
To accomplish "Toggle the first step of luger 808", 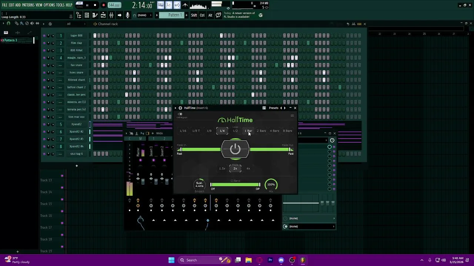I will 95,35.
